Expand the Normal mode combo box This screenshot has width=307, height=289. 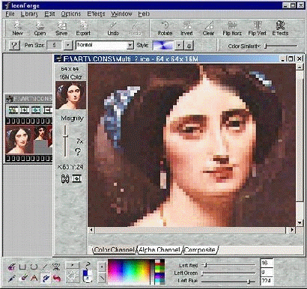click(130, 46)
